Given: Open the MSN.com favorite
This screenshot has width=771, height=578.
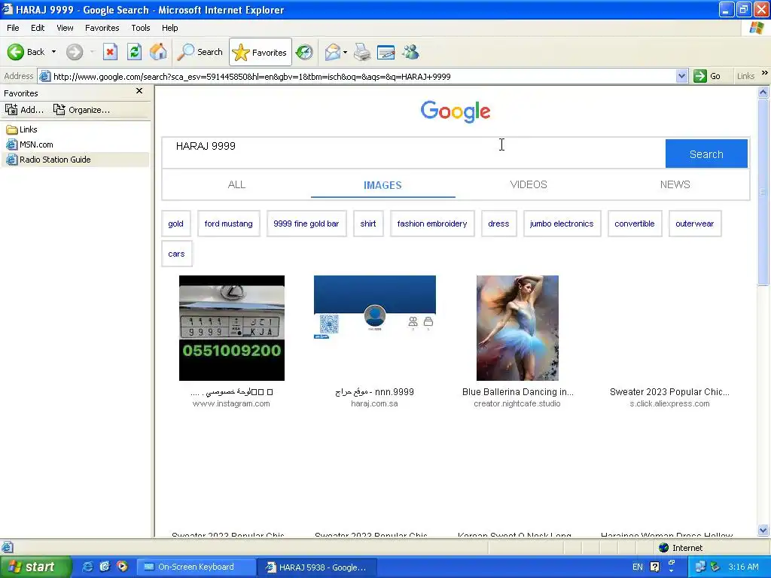Looking at the screenshot, I should point(29,144).
